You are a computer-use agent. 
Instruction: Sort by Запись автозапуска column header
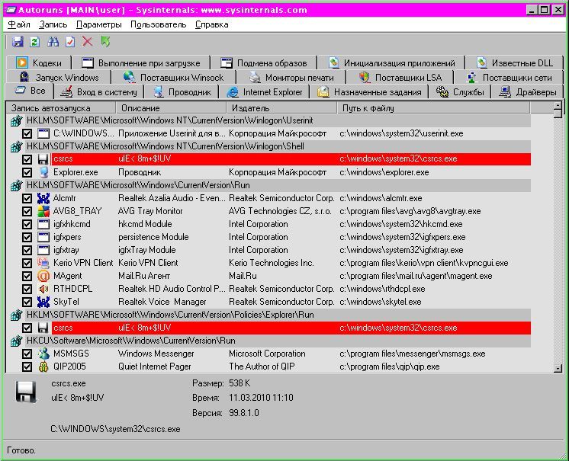point(60,108)
